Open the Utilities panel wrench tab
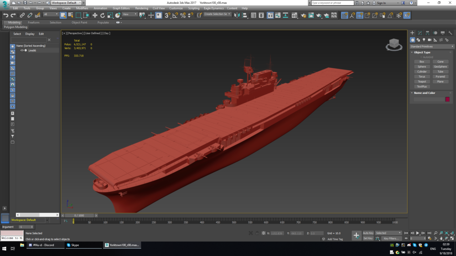 coord(450,33)
